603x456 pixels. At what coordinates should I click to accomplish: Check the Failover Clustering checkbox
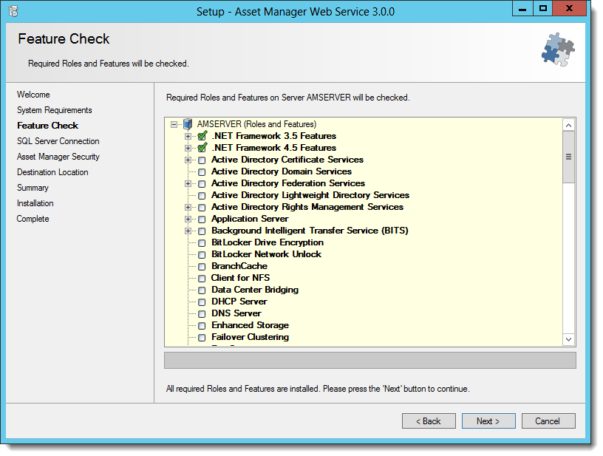(202, 338)
